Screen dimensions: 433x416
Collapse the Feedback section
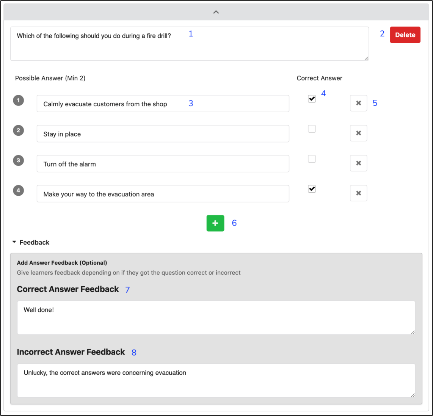coord(31,242)
